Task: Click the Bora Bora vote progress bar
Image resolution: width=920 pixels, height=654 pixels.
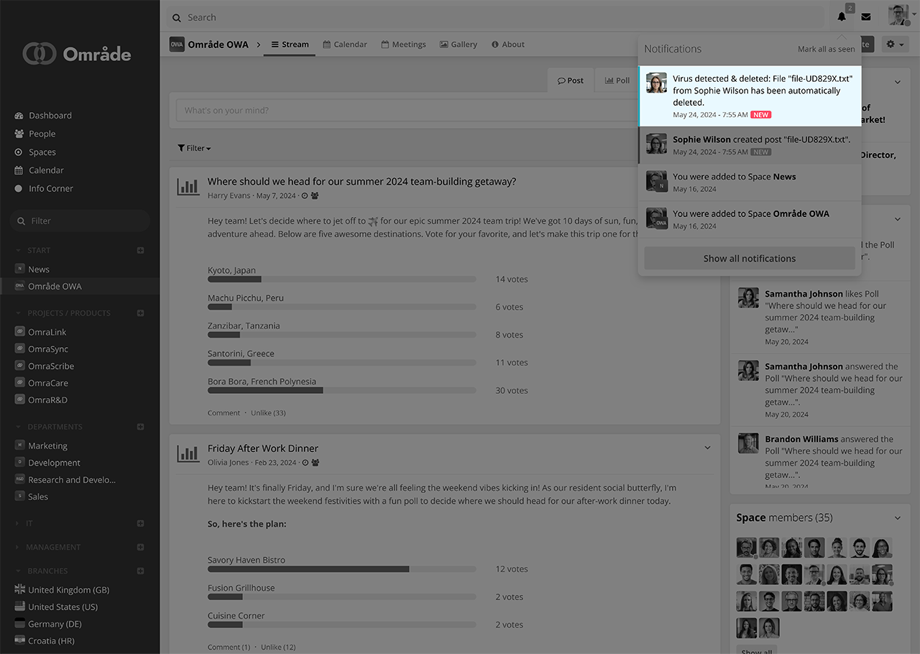Action: [341, 391]
